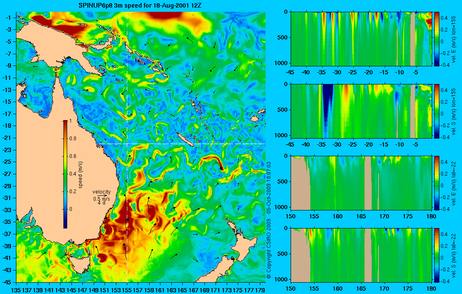Open the vel. E lon=155 section panel
Screen dimensions: 462x294
point(362,39)
